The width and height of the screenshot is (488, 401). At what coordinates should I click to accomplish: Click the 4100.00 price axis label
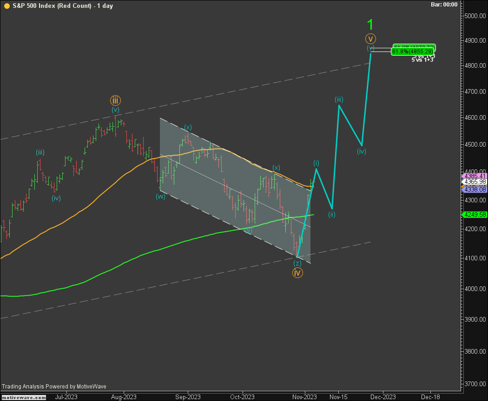(475, 259)
